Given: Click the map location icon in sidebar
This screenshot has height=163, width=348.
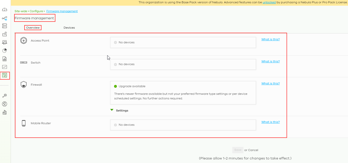Looking at the screenshot, I should point(5,34).
